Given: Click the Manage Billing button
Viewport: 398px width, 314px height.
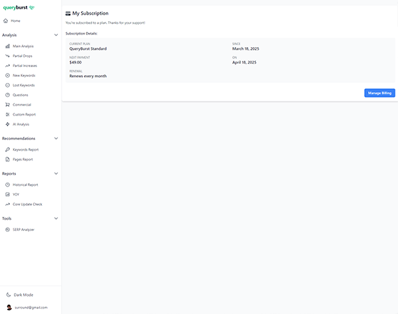Looking at the screenshot, I should [379, 93].
